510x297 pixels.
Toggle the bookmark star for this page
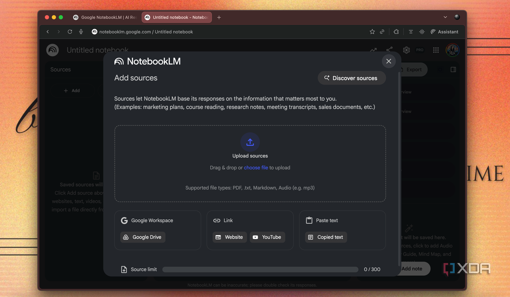click(372, 31)
